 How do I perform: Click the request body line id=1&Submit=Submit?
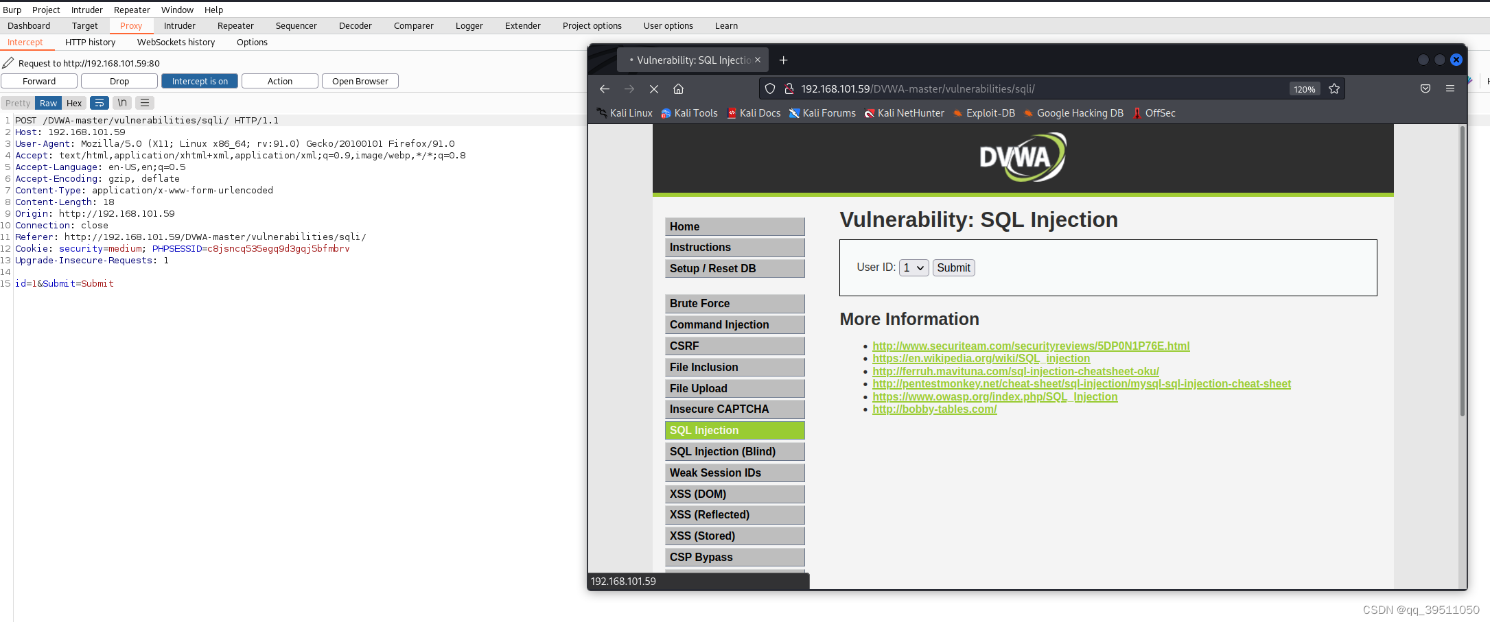65,284
